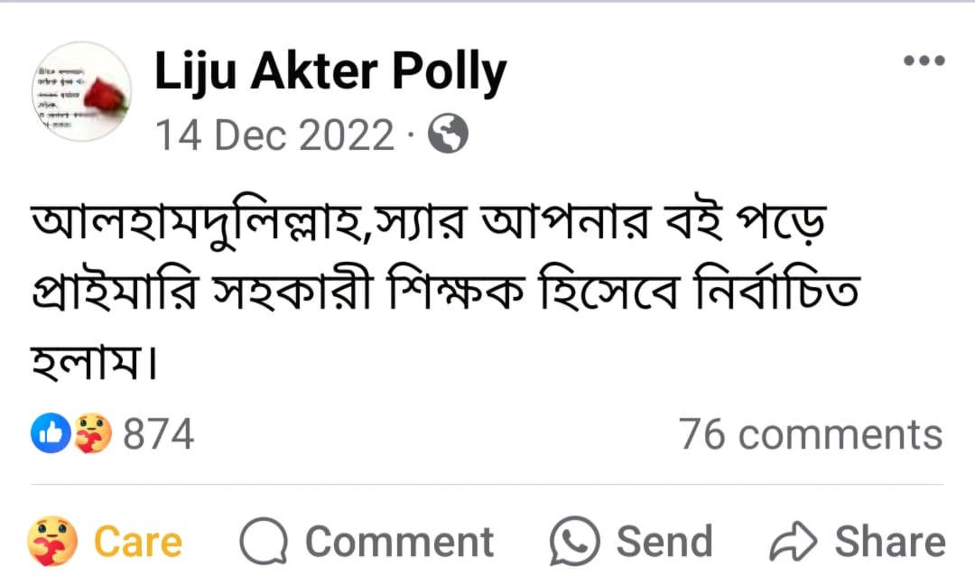Open the post's three-dot options menu

pos(924,62)
